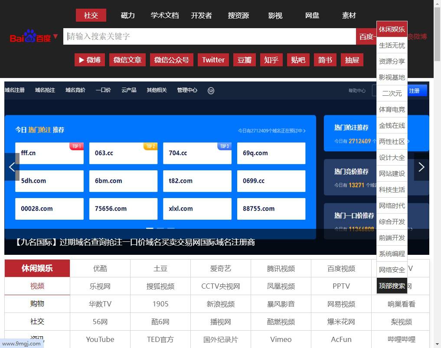Screen dimensions: 441x348
Task: Choose Twitter as search source
Action: (x=213, y=60)
